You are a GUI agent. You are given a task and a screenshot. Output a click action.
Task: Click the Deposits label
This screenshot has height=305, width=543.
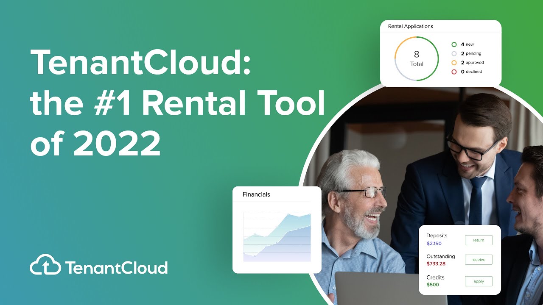click(437, 236)
